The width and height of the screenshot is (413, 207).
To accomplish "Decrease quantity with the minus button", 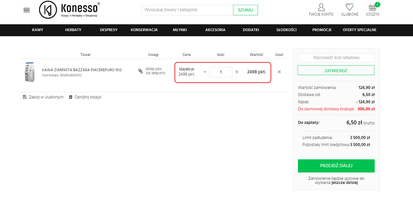I will tap(205, 72).
